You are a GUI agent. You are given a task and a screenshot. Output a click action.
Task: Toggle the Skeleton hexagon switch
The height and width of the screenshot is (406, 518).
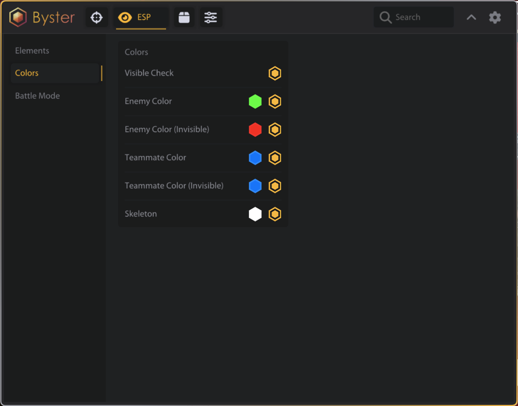point(275,214)
